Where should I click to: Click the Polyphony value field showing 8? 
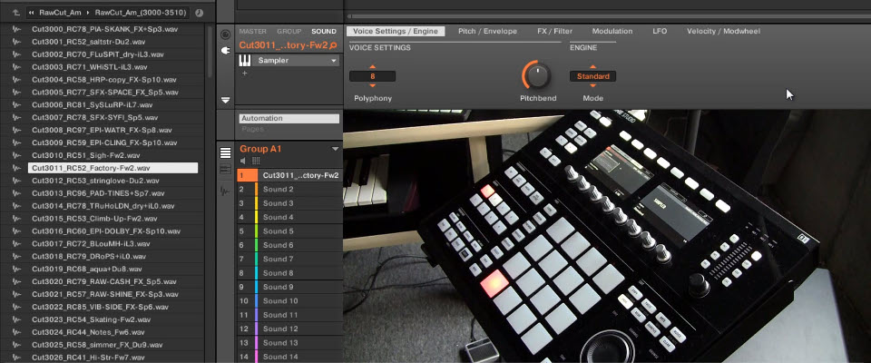(372, 76)
